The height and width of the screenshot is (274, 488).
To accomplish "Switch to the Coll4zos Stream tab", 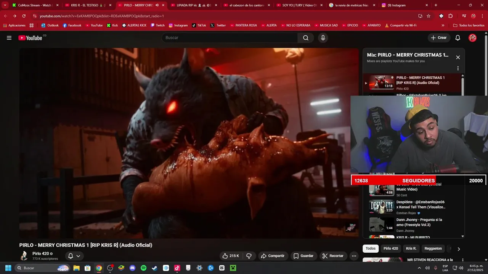I will (35, 5).
